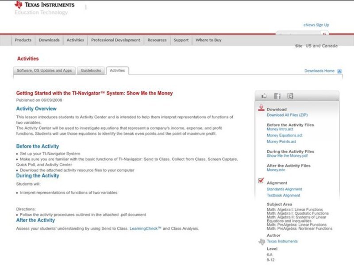Click the thumbs-up like icon
354x265 pixels.
tap(264, 96)
